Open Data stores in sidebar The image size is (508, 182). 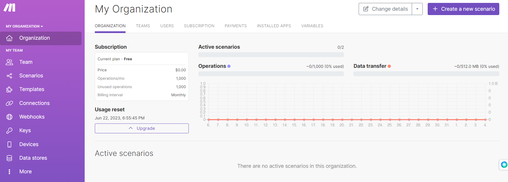pos(41,158)
